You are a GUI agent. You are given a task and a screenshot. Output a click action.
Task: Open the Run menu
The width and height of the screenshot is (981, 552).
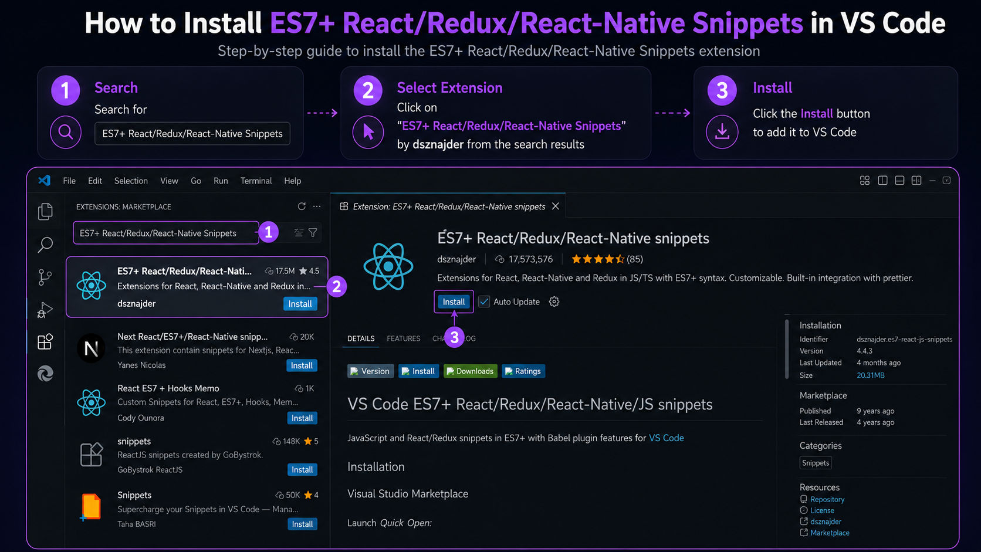click(x=221, y=181)
